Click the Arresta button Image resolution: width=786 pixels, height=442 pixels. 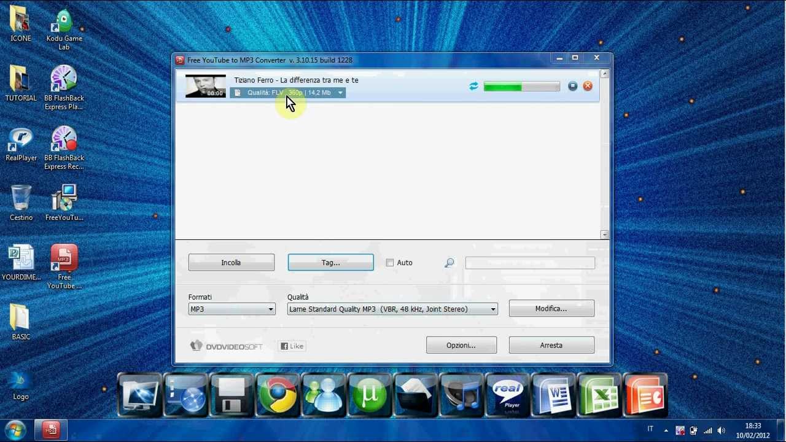click(551, 345)
